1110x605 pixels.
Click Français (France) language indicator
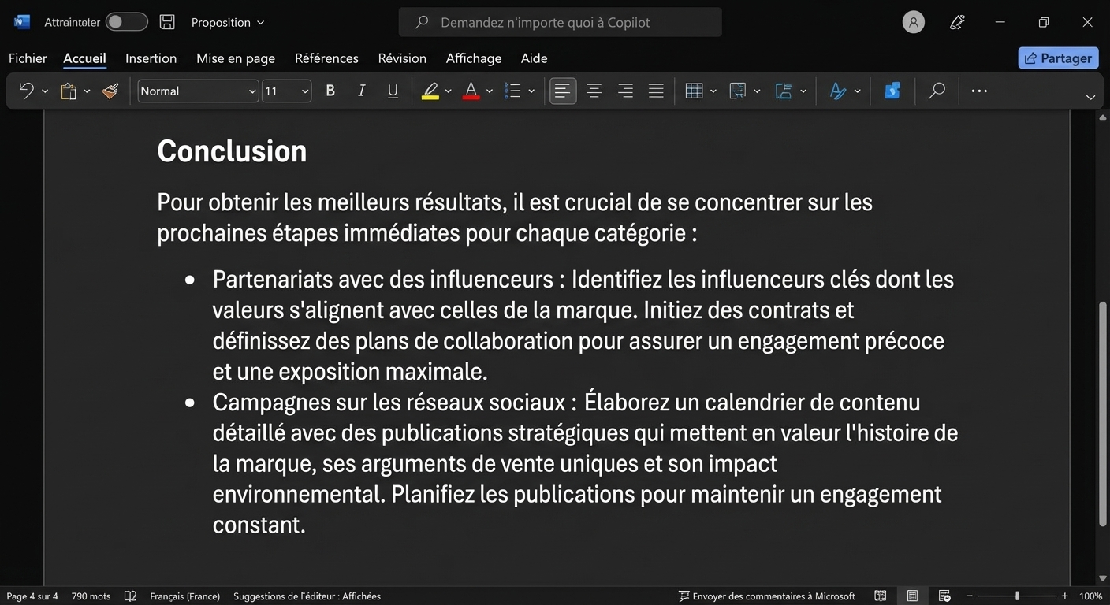point(184,596)
